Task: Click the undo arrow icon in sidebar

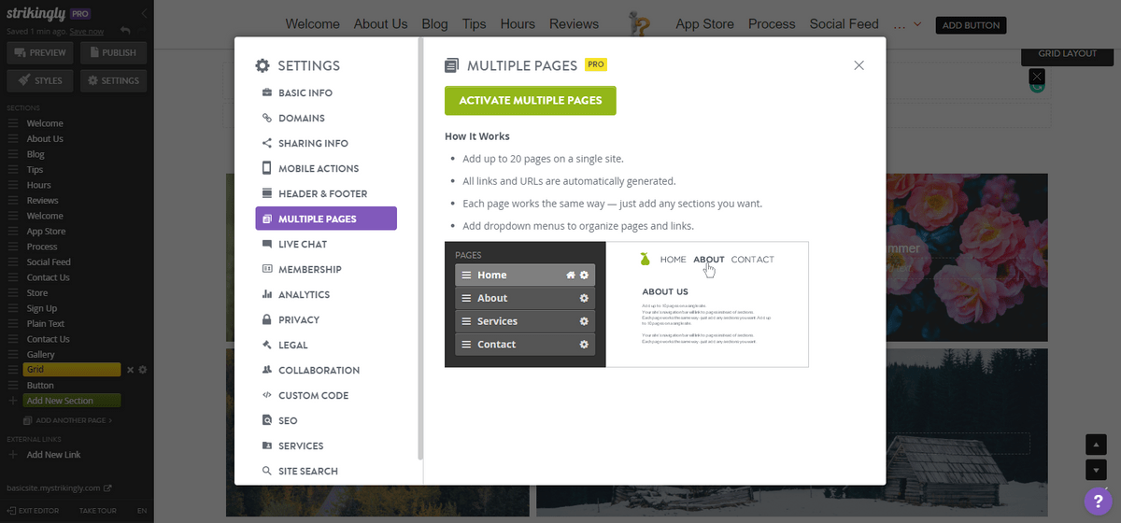Action: (x=125, y=31)
